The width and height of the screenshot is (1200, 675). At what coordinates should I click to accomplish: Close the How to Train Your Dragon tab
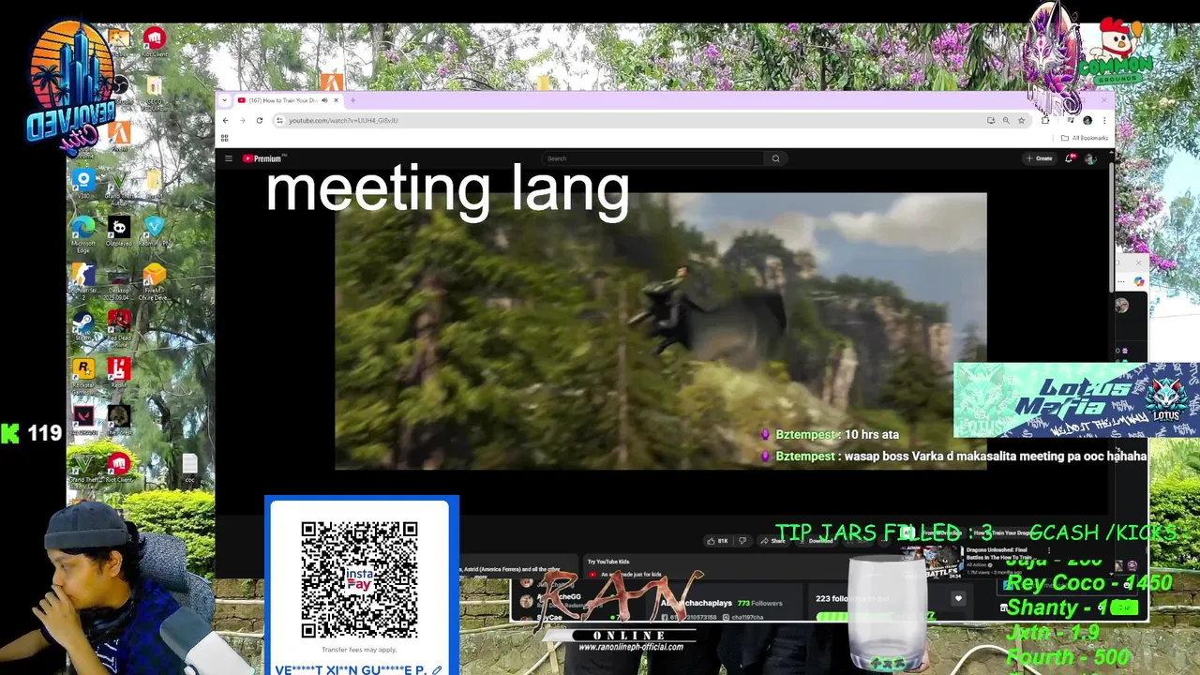click(337, 100)
